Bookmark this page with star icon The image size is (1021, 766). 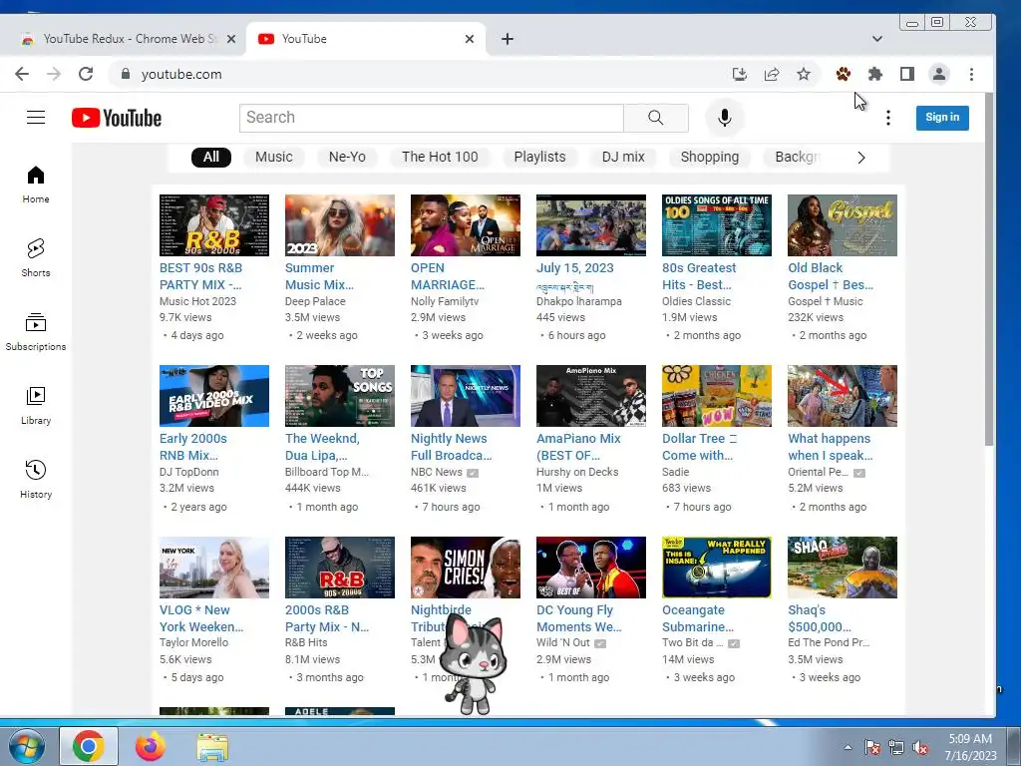[x=804, y=74]
